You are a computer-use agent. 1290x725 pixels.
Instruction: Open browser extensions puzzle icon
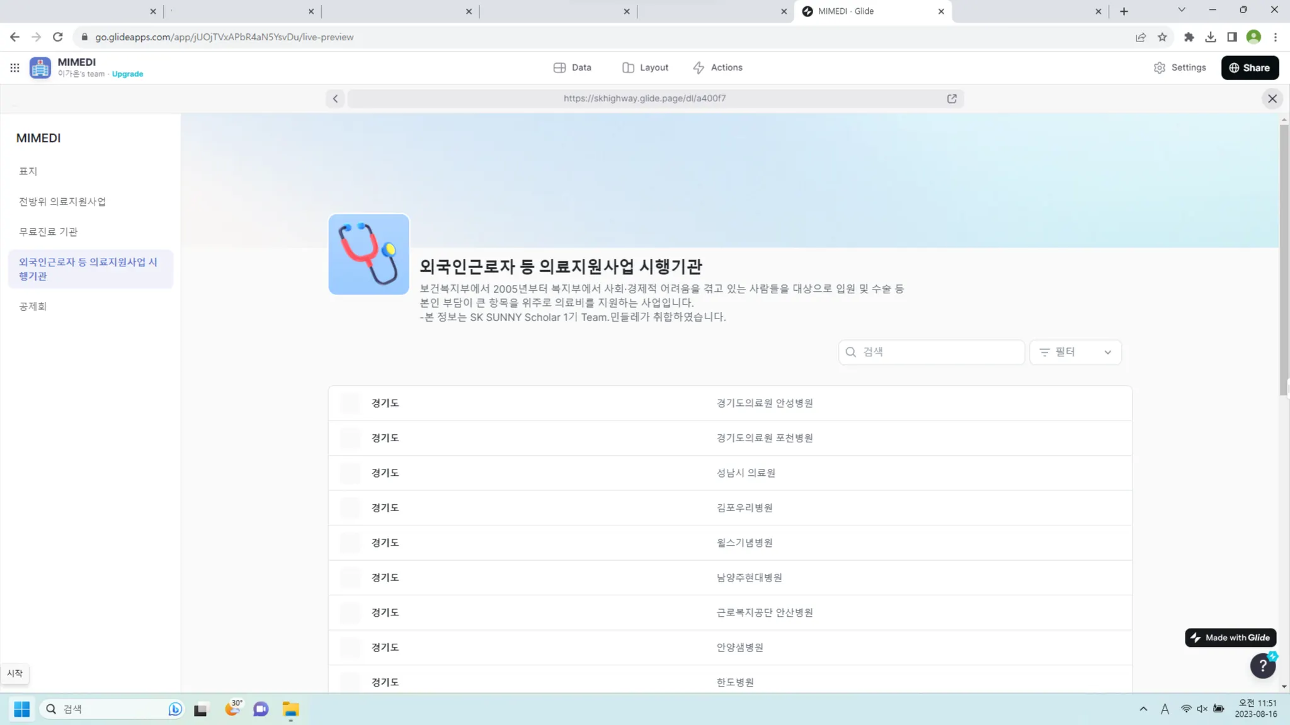click(x=1189, y=37)
